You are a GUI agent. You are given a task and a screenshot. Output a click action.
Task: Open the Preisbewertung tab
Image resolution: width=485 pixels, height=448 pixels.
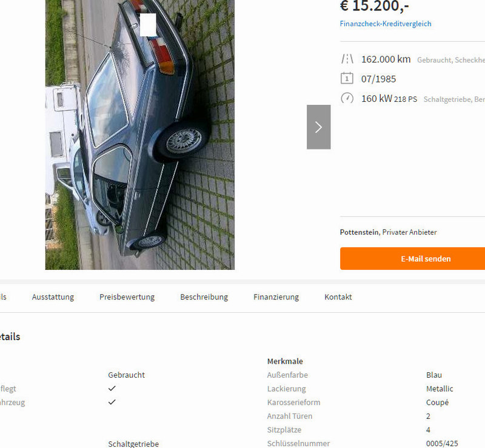(x=127, y=297)
